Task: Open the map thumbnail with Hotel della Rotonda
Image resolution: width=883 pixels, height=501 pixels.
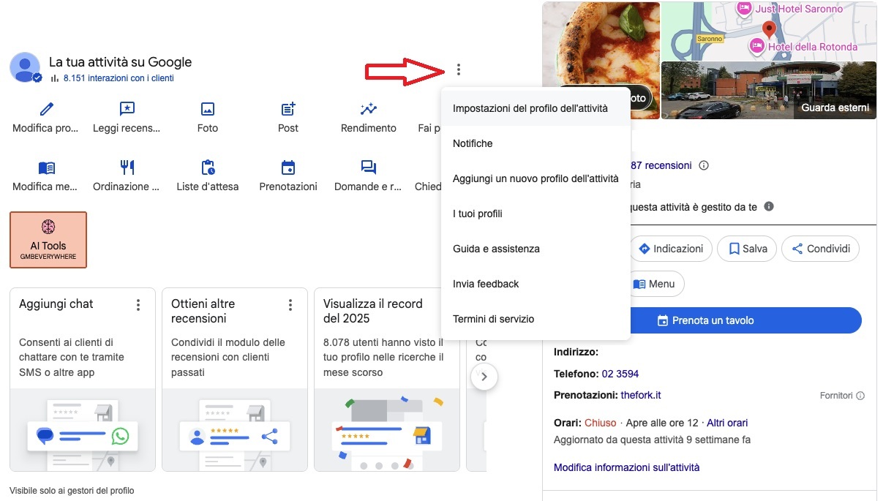Action: pyautogui.click(x=769, y=31)
